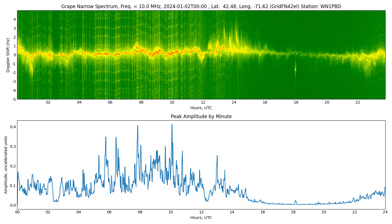The width and height of the screenshot is (392, 224).
Task: Click the Amplitude, uncalibrated units axis label
Action: [x=6, y=165]
